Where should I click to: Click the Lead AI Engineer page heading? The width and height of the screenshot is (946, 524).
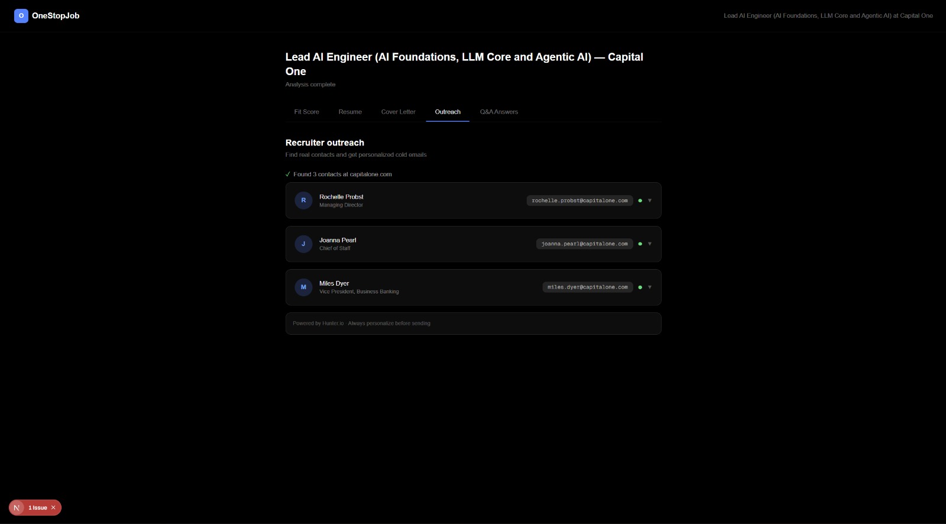tap(464, 64)
